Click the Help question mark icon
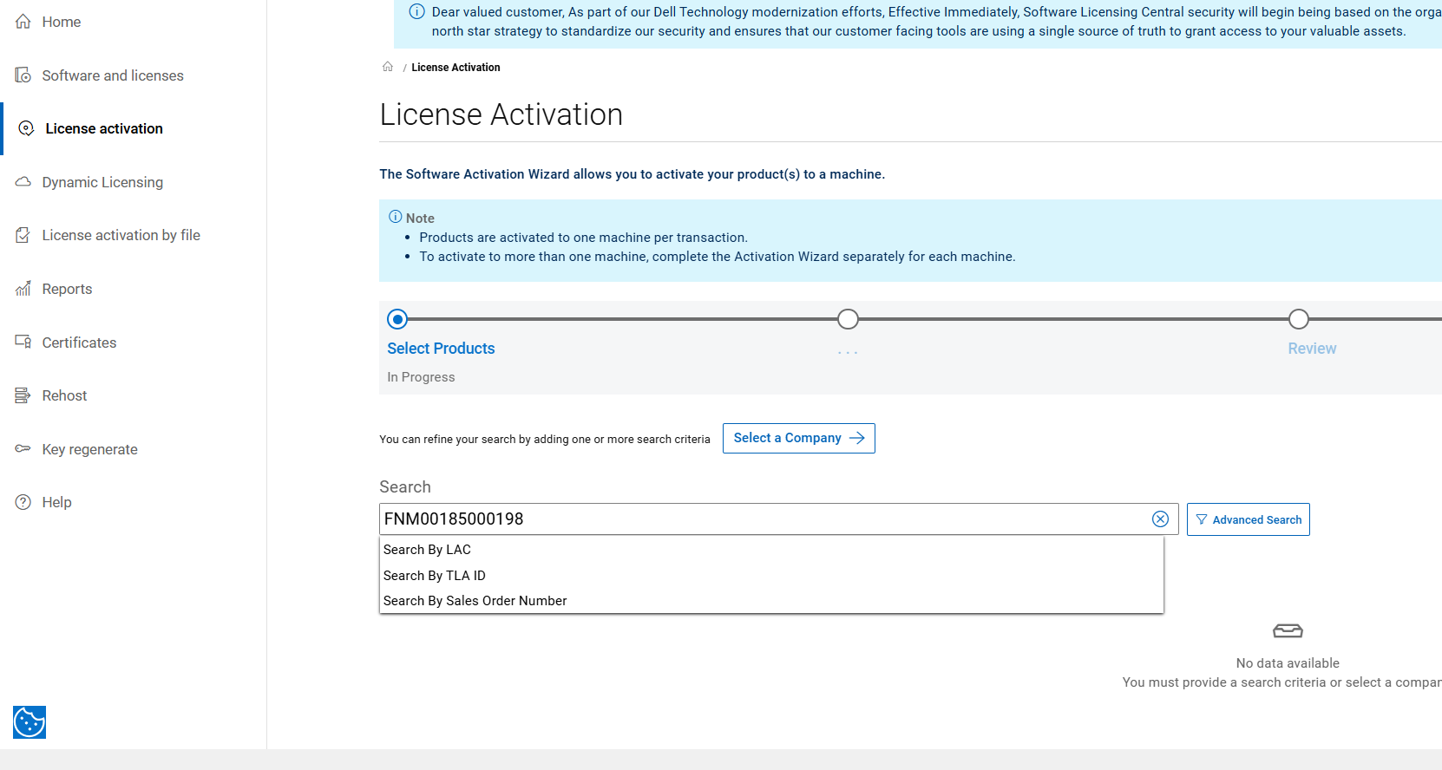 tap(23, 502)
